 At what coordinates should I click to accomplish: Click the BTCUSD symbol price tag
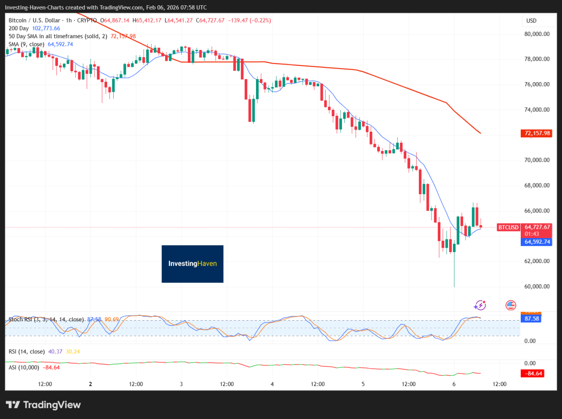coord(508,228)
